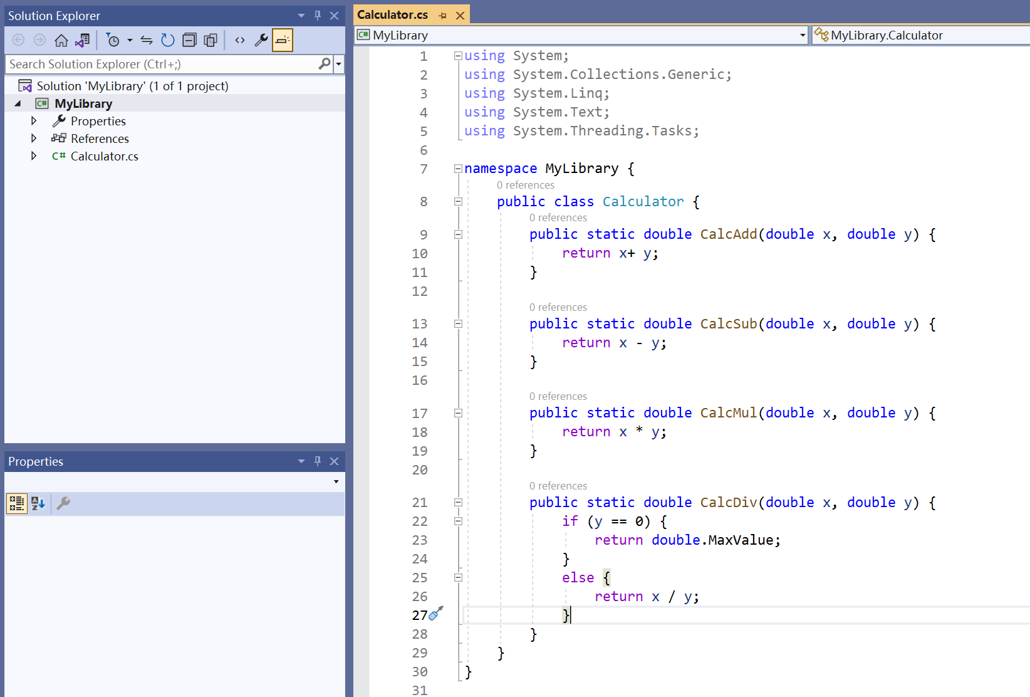The image size is (1030, 697).
Task: Collapse the if (y == 0) block
Action: [458, 521]
